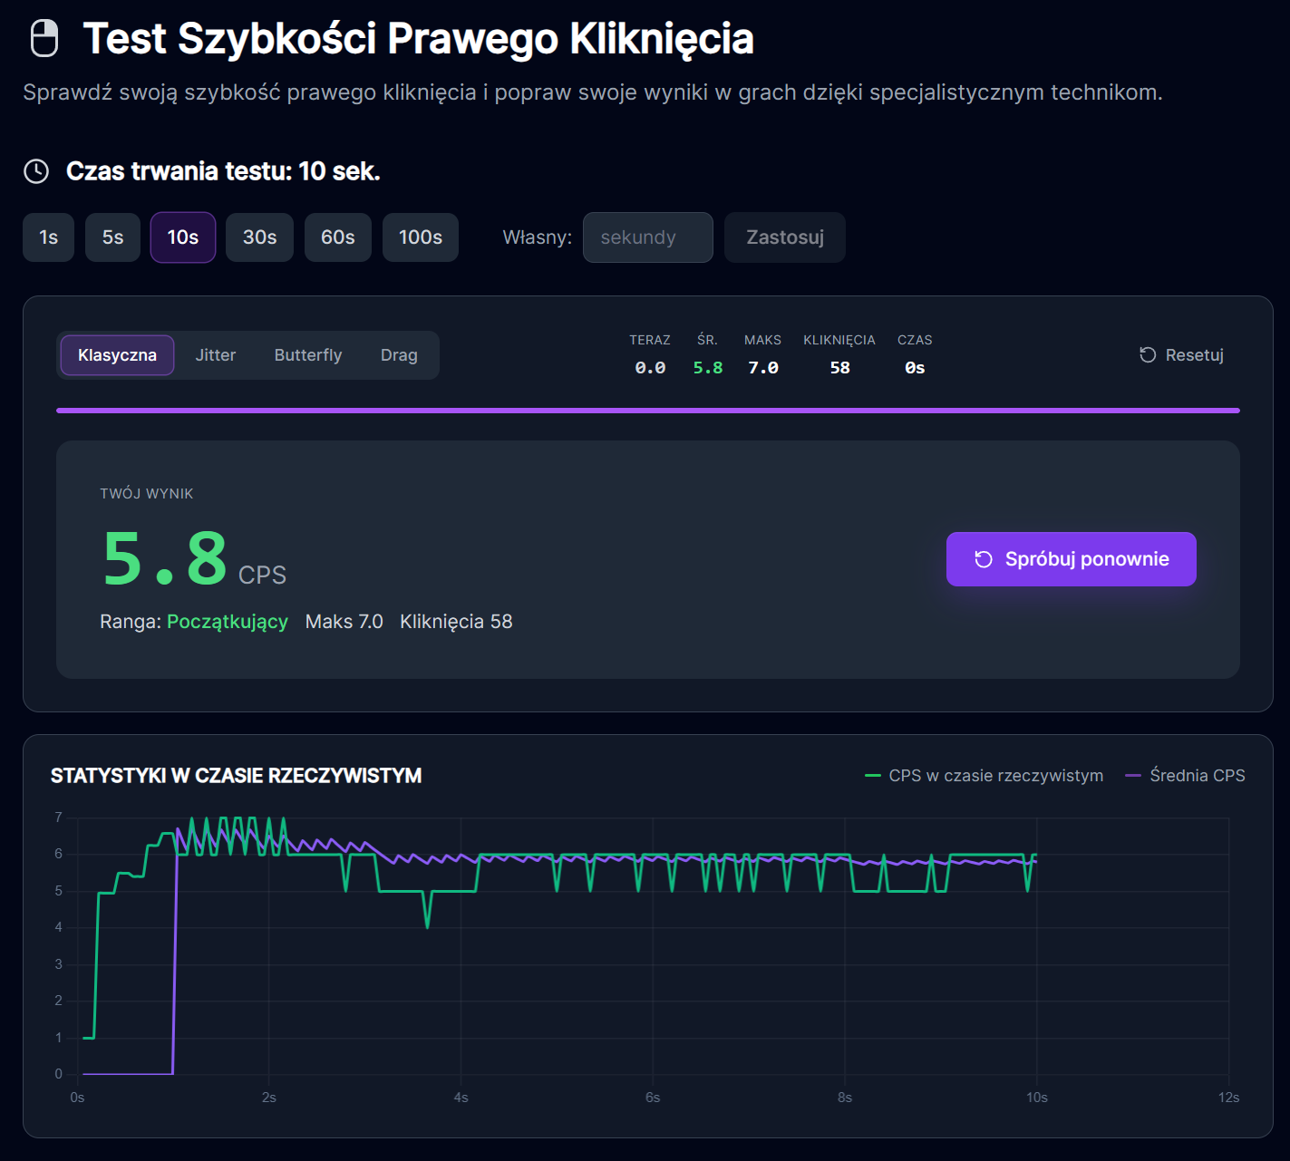The height and width of the screenshot is (1161, 1290).
Task: Click the STATYSTYKI W CZASIE RZECZYWISTYM heading
Action: tap(236, 776)
